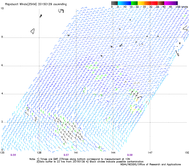Click the '>50 knots' legend label
189x166 pixels.
pos(182,7)
